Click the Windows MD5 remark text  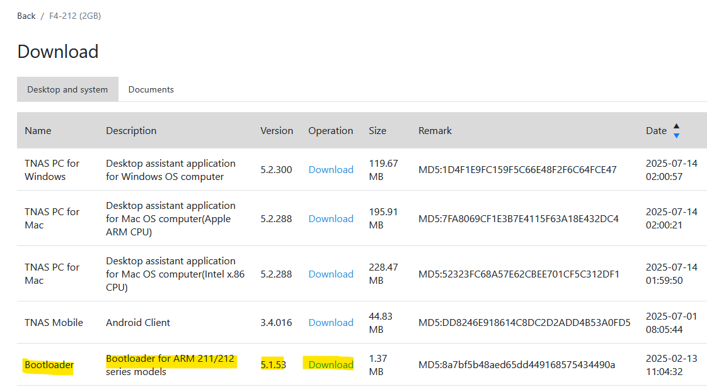point(517,170)
